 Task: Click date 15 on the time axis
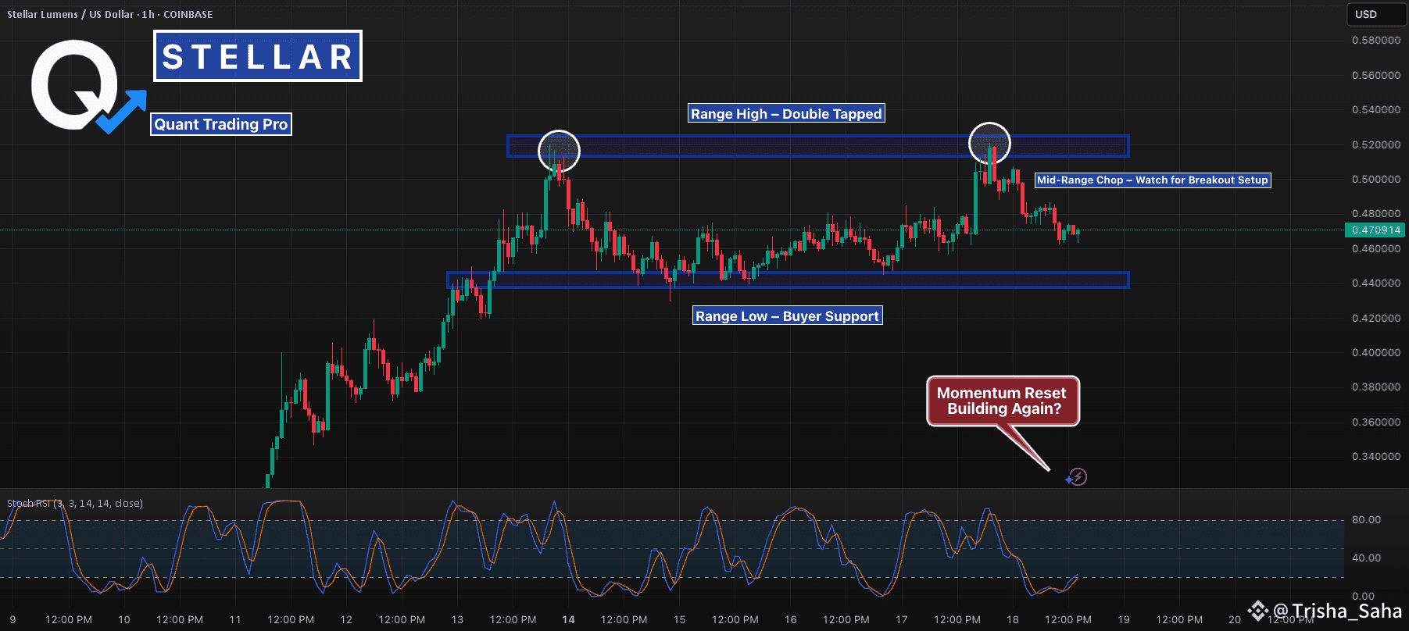point(679,620)
